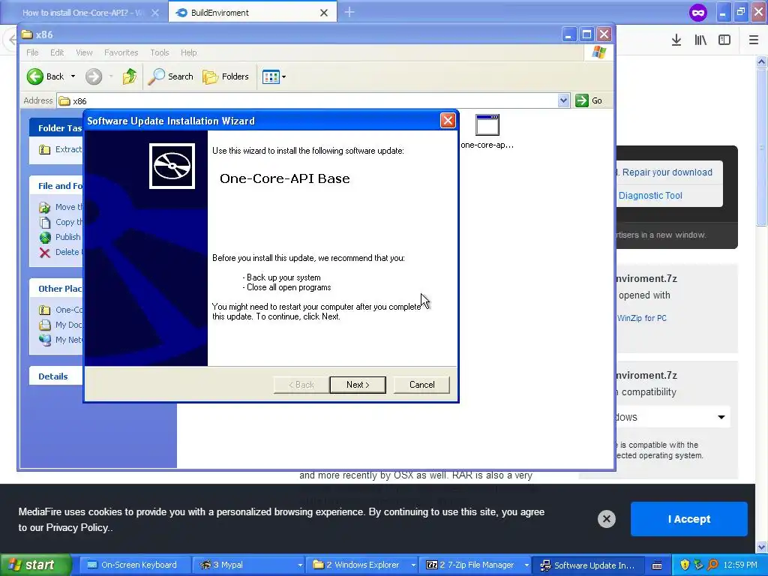Open the browser hamburger menu
Image resolution: width=768 pixels, height=576 pixels.
pyautogui.click(x=753, y=40)
